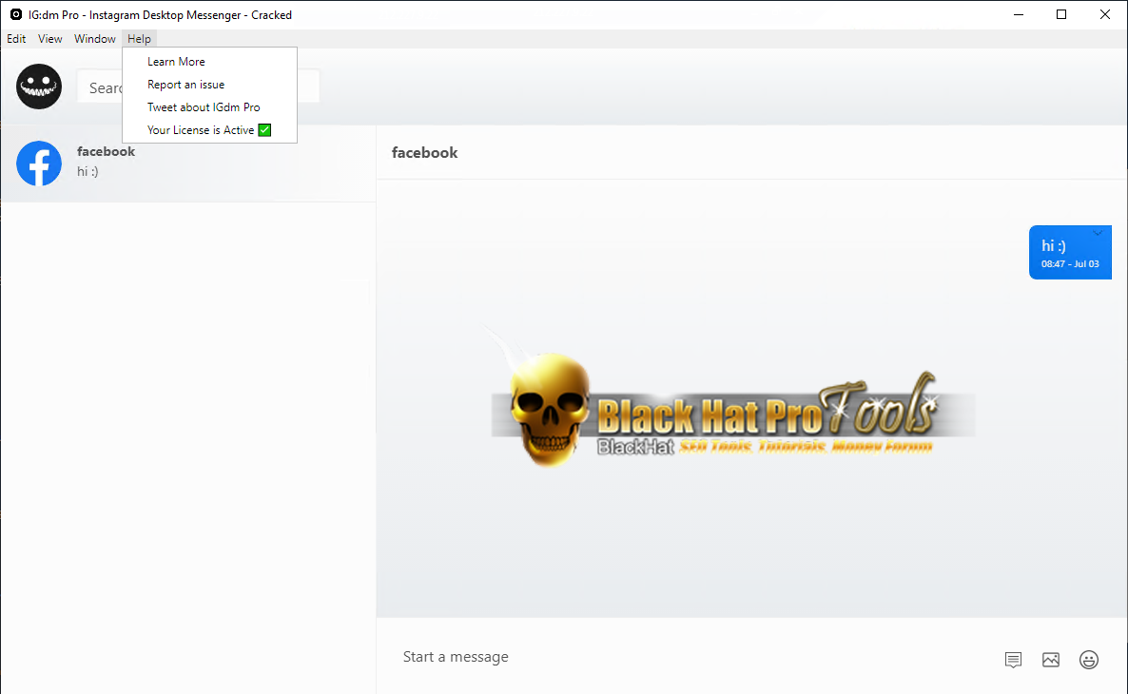Image resolution: width=1128 pixels, height=694 pixels.
Task: Click the Facebook logo avatar
Action: coord(39,164)
